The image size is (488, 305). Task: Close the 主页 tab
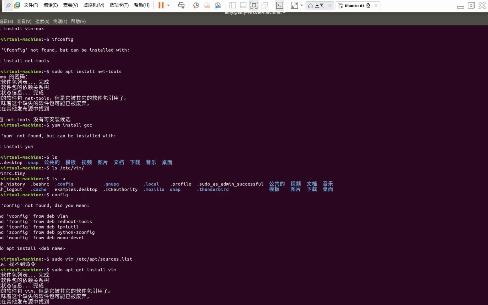click(330, 6)
